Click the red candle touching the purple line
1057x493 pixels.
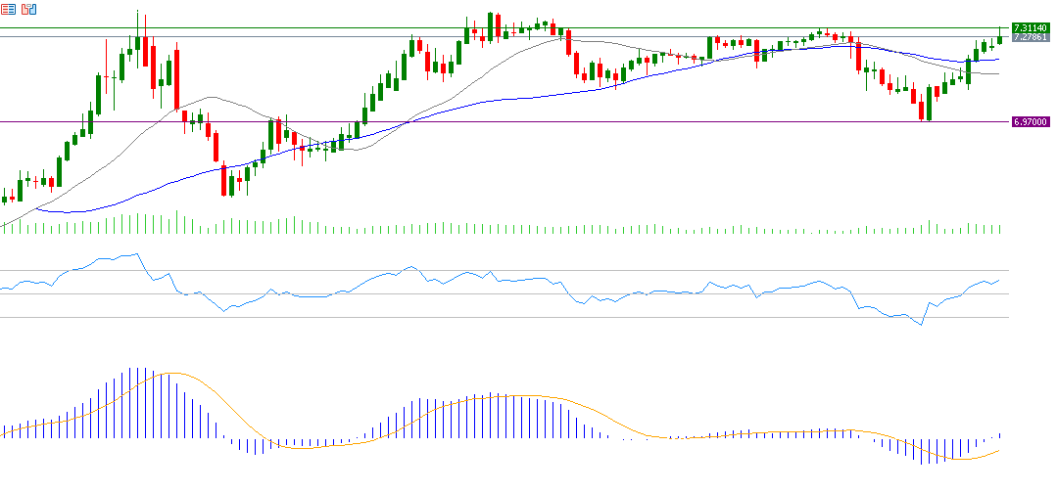(x=923, y=112)
